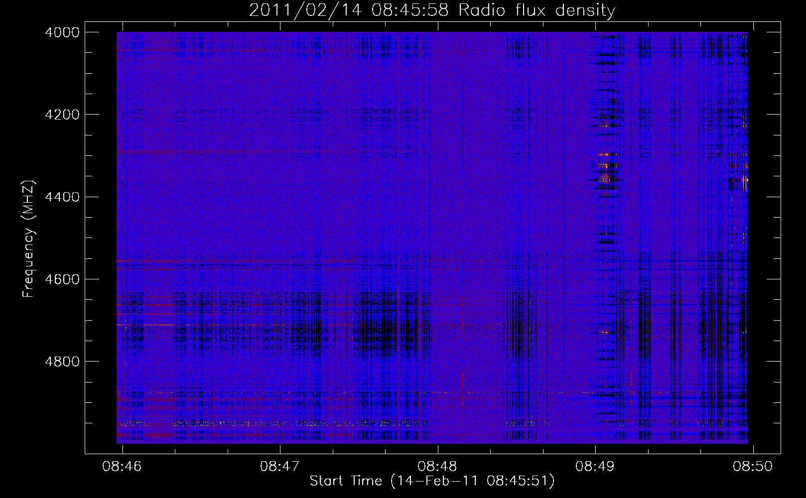Select the 4000 frequency tick label
The width and height of the screenshot is (806, 498).
[62, 32]
